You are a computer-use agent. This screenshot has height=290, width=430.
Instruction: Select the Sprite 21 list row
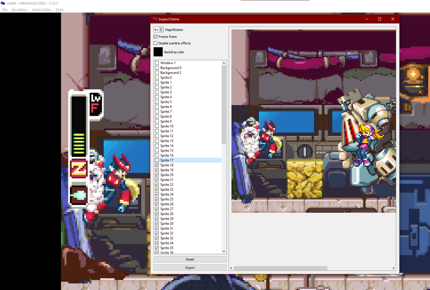[188, 180]
